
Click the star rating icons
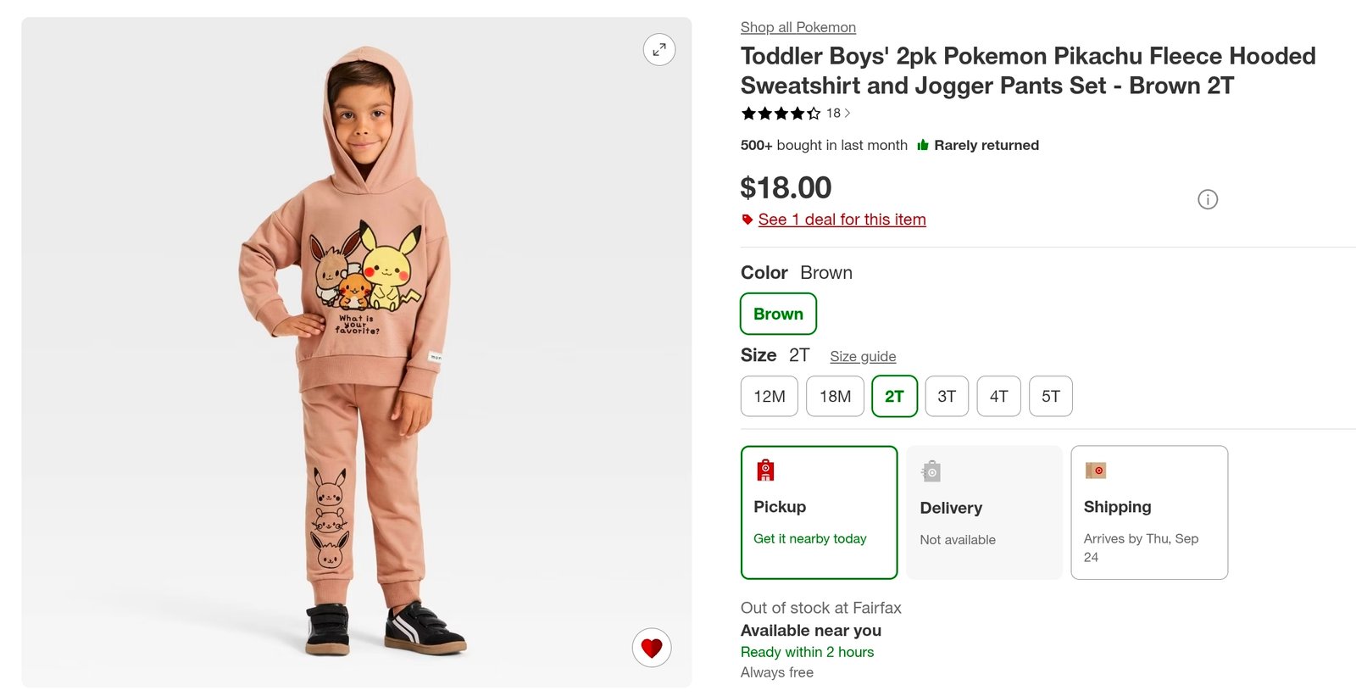tap(781, 113)
